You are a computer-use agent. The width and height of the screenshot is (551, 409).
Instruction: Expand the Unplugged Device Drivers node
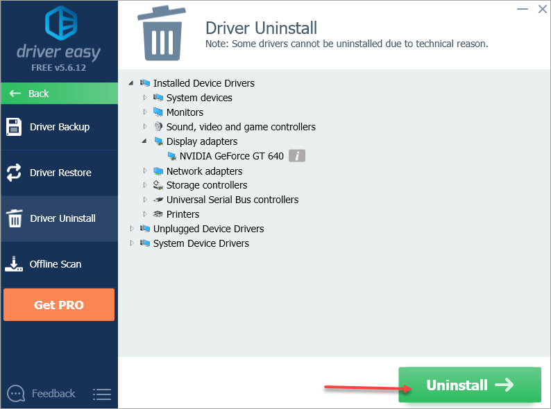click(132, 229)
